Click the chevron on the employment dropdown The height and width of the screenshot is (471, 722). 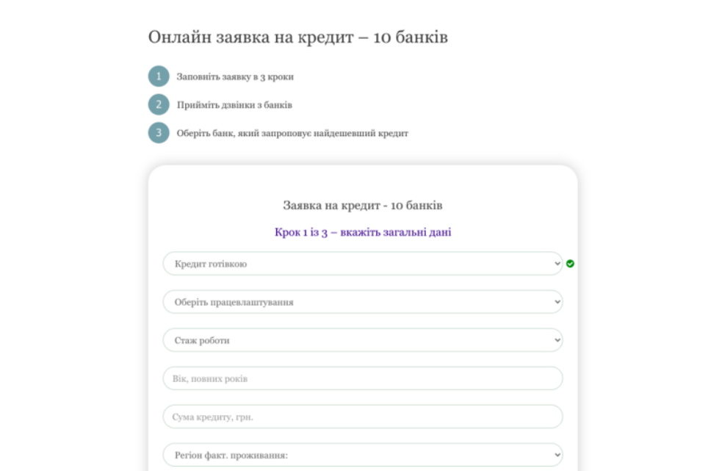pyautogui.click(x=556, y=301)
